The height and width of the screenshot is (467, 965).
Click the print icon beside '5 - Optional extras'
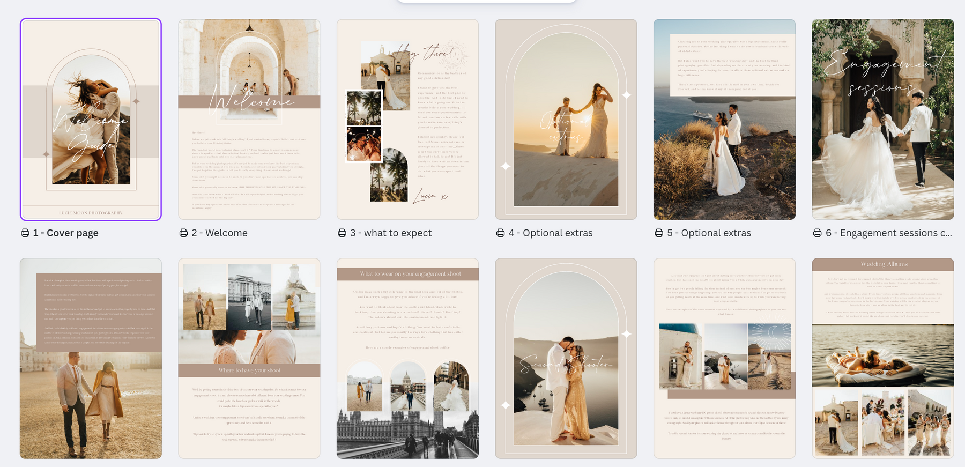[x=659, y=233]
